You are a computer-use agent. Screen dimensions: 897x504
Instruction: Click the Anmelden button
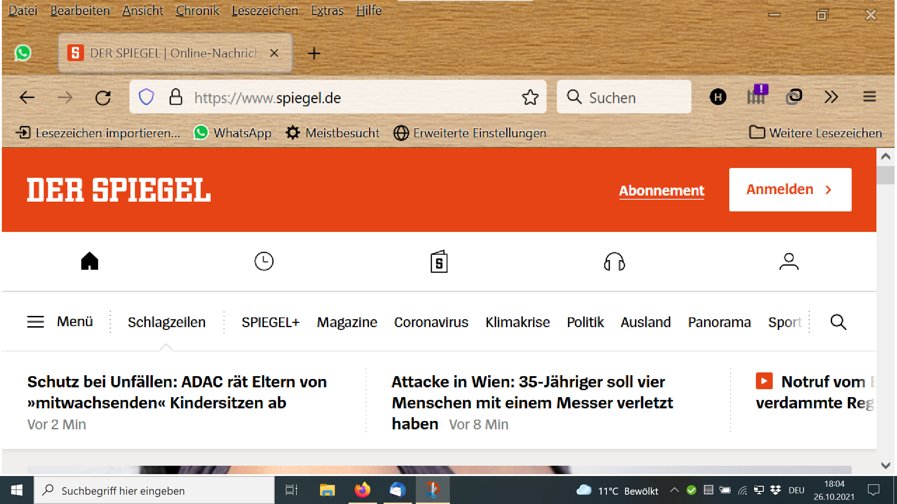(790, 189)
